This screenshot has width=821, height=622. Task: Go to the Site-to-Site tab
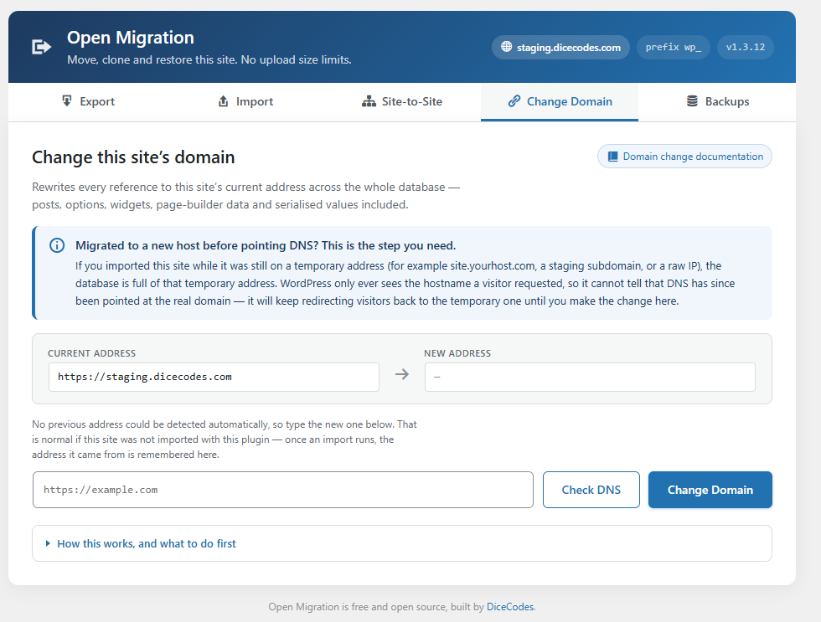pos(402,101)
